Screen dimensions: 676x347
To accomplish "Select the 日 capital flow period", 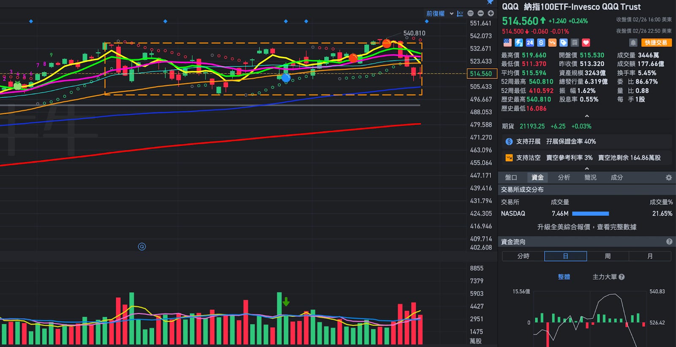I will (x=565, y=256).
